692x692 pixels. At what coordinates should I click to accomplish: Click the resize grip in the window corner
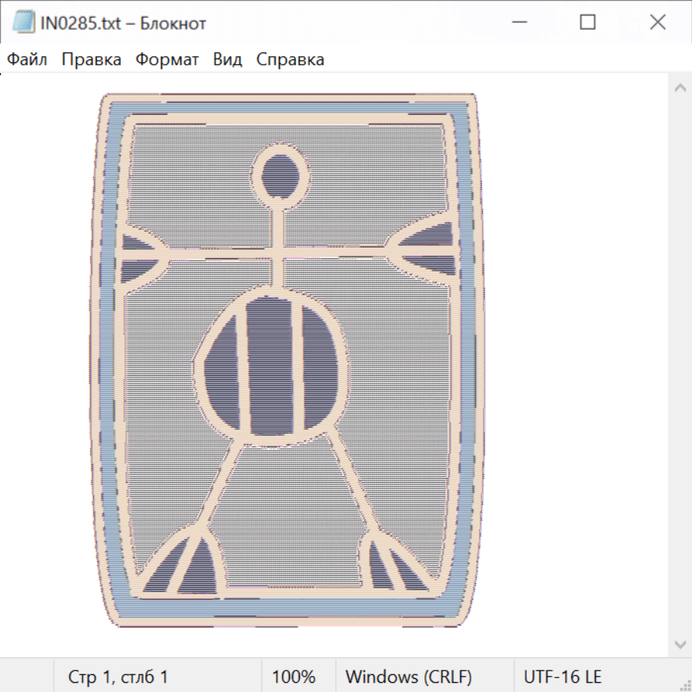685,685
